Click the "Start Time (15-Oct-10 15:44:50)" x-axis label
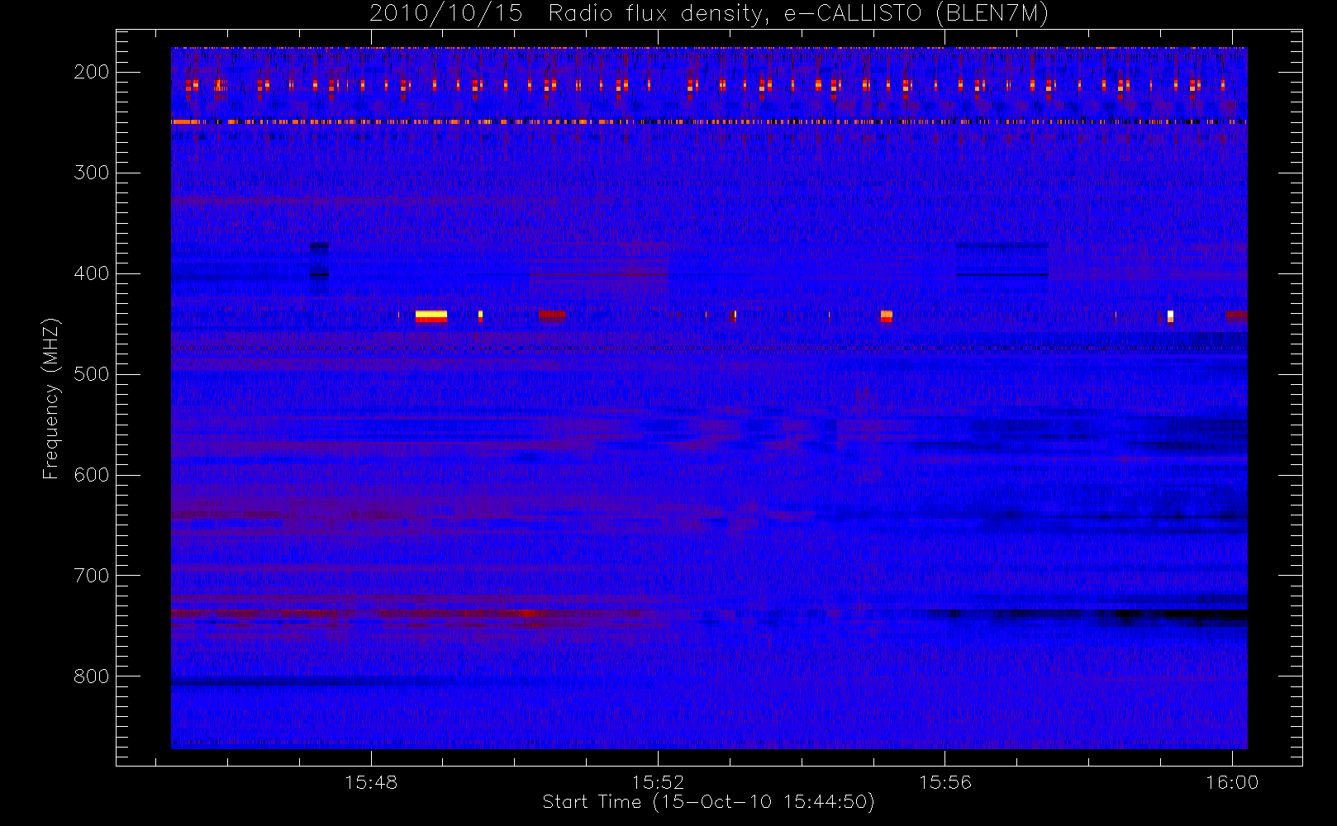The width and height of the screenshot is (1337, 826). pos(708,802)
